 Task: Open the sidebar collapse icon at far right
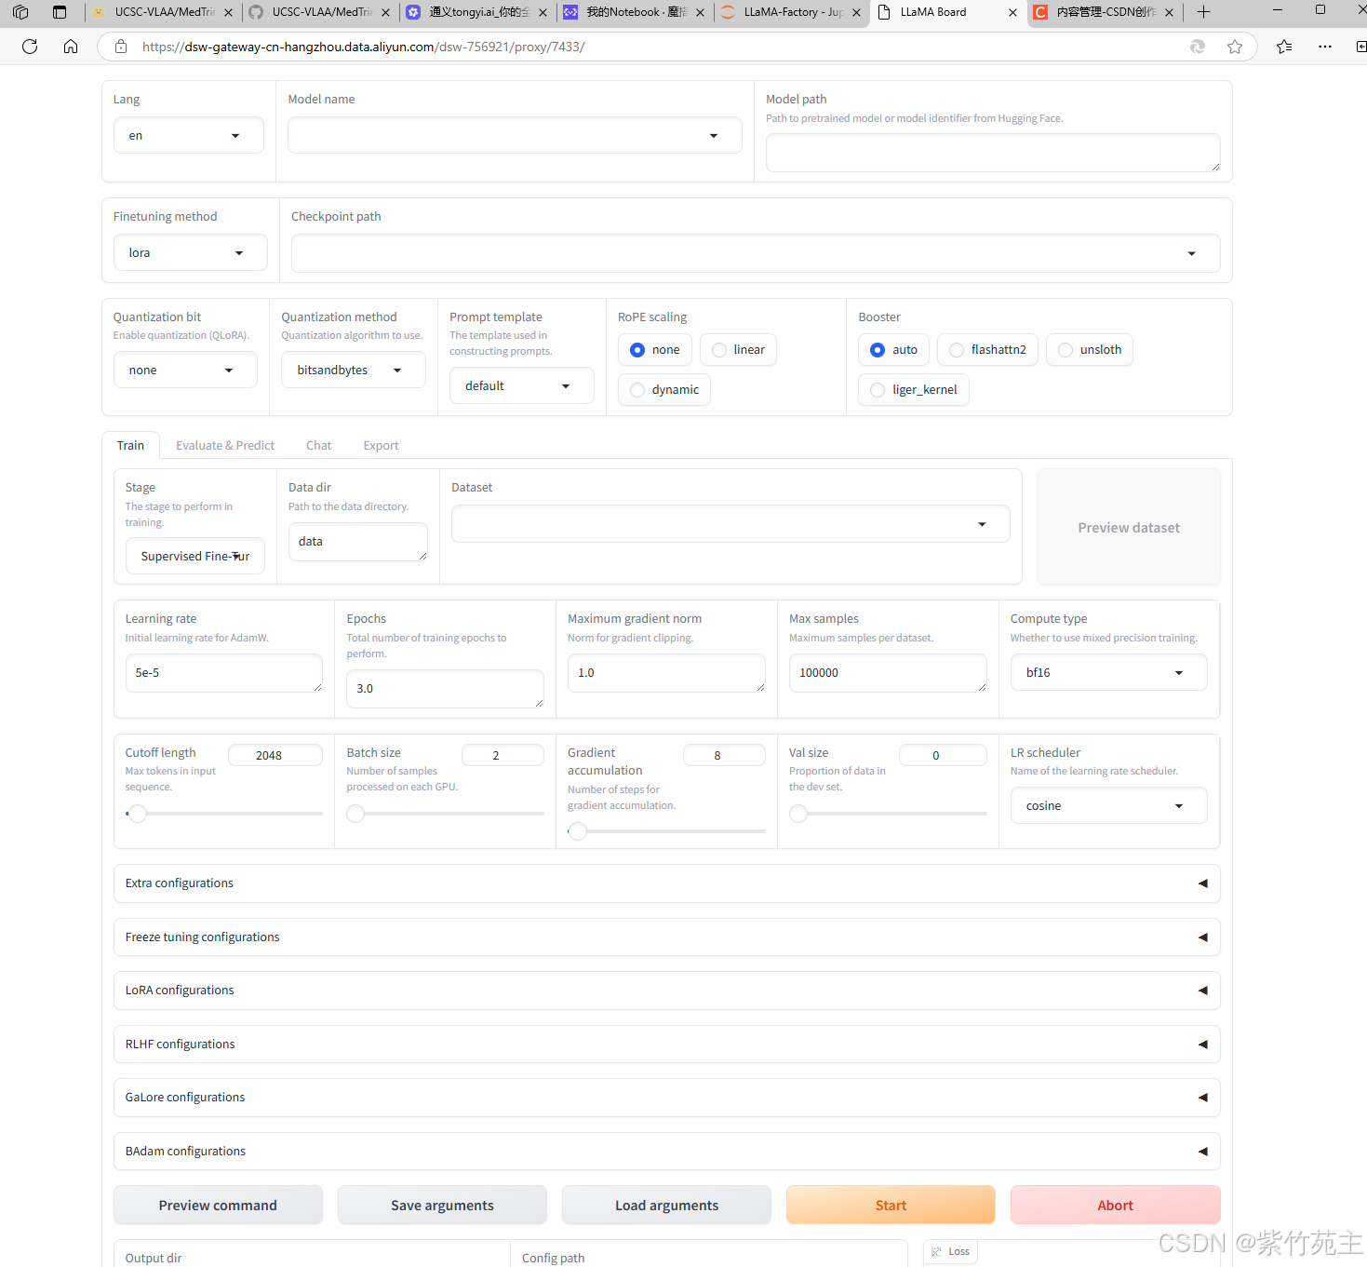[1360, 47]
